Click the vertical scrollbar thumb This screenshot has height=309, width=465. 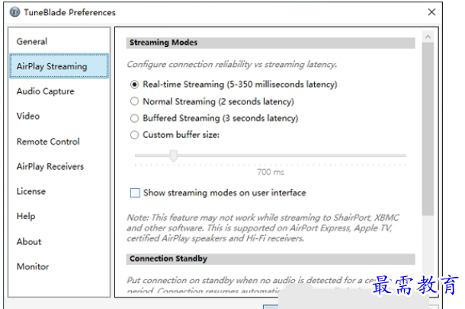coord(428,129)
